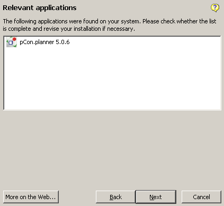Click the pCon.planner application icon
The image size is (224, 206).
(12, 42)
